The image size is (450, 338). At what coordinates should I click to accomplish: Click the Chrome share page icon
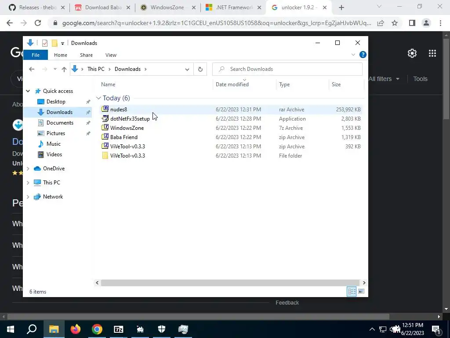(381, 23)
